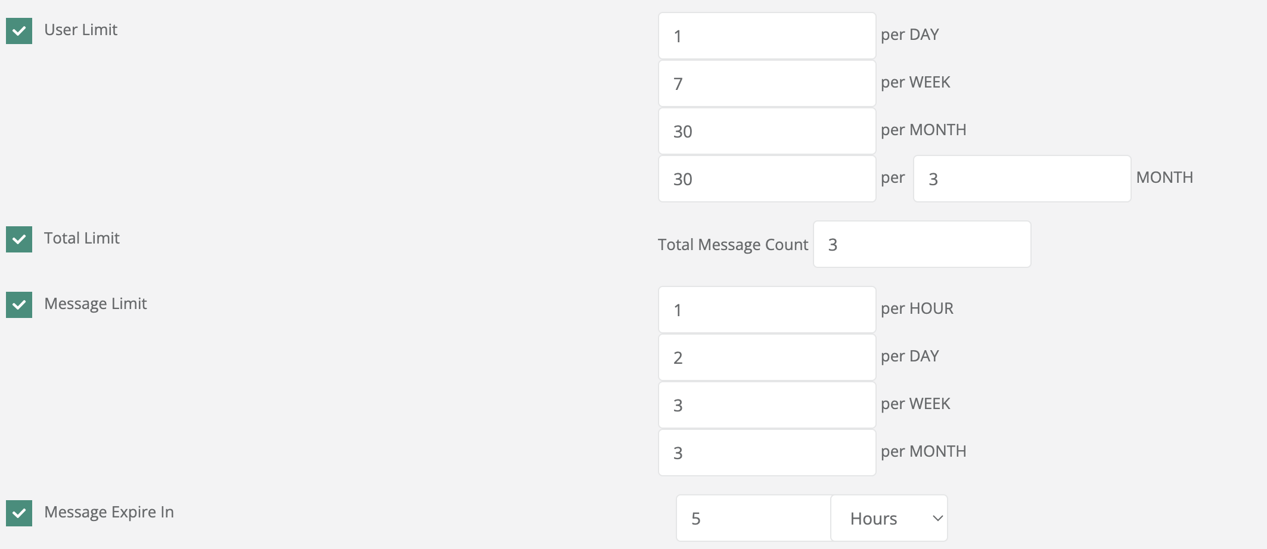Viewport: 1267px width, 549px height.
Task: Click the Total Message Count field
Action: [921, 245]
